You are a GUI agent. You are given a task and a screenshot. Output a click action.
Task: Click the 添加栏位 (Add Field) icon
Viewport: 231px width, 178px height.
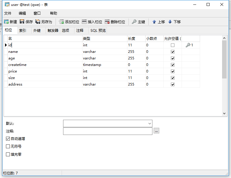pos(62,22)
